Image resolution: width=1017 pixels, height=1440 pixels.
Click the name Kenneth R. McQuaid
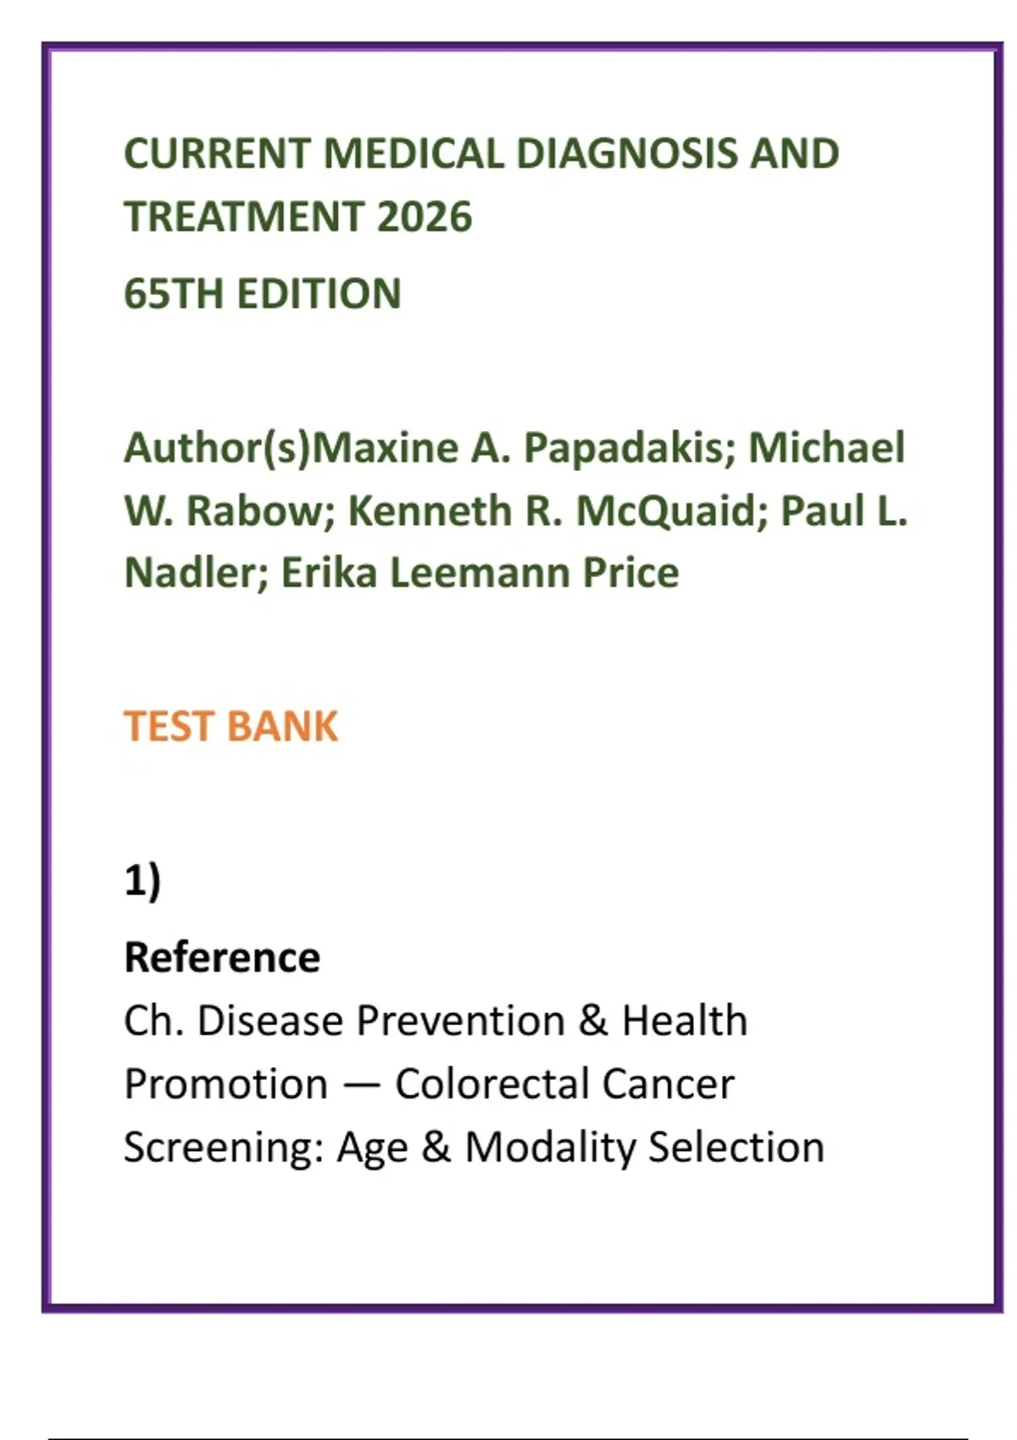551,511
